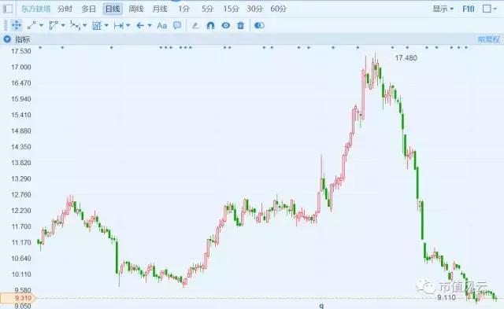The width and height of the screenshot is (504, 309).
Task: Select the measurement box tool
Action: pos(97,25)
